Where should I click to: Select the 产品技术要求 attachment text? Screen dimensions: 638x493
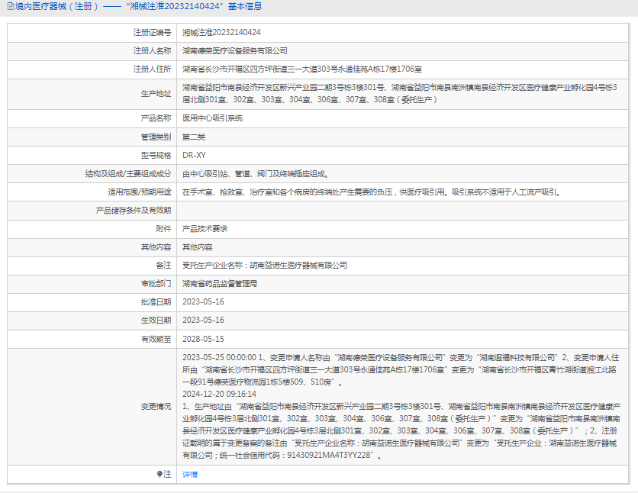(x=205, y=229)
